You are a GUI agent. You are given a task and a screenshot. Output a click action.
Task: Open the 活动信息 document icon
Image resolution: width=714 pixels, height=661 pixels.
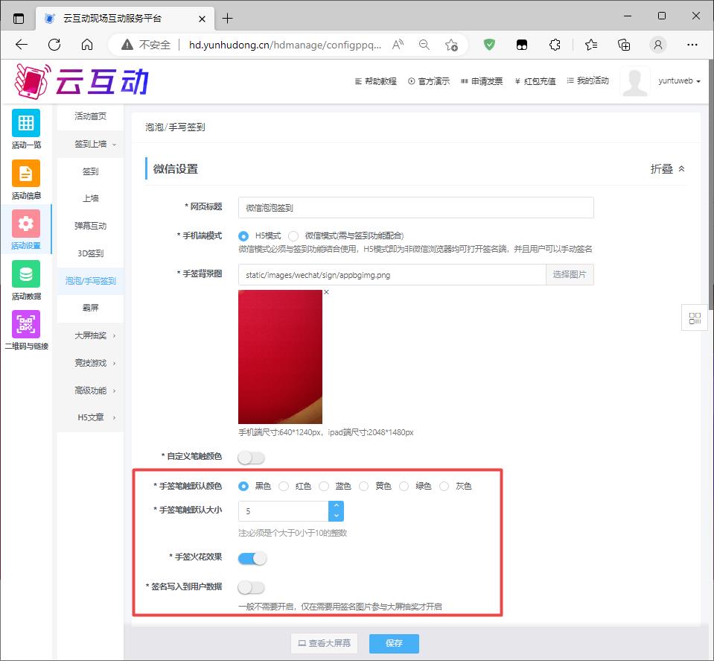click(26, 174)
